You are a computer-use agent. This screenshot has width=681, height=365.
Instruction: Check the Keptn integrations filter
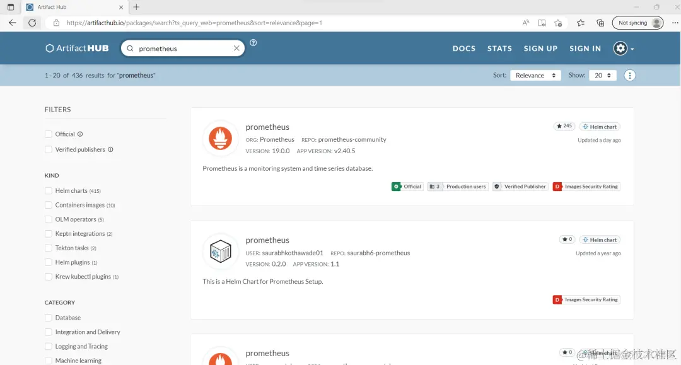(x=48, y=233)
